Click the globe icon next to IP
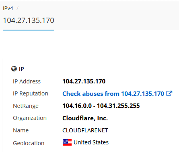Image resolution: width=179 pixels, height=152 pixels. pos(14,69)
